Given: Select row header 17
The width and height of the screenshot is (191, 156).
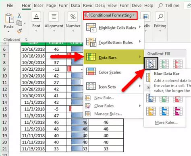Looking at the screenshot, I should pyautogui.click(x=4, y=122).
